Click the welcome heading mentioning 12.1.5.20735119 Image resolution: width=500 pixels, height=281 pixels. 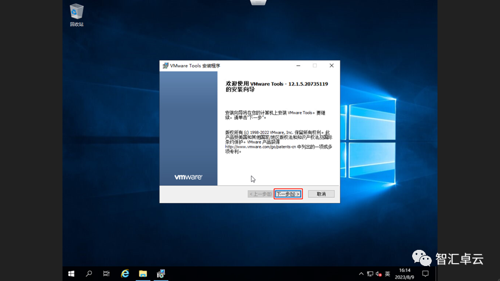point(277,87)
